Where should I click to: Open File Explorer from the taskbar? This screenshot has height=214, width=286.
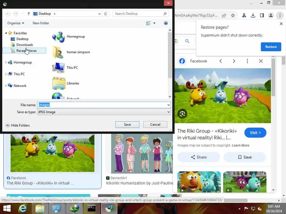[x=40, y=208]
